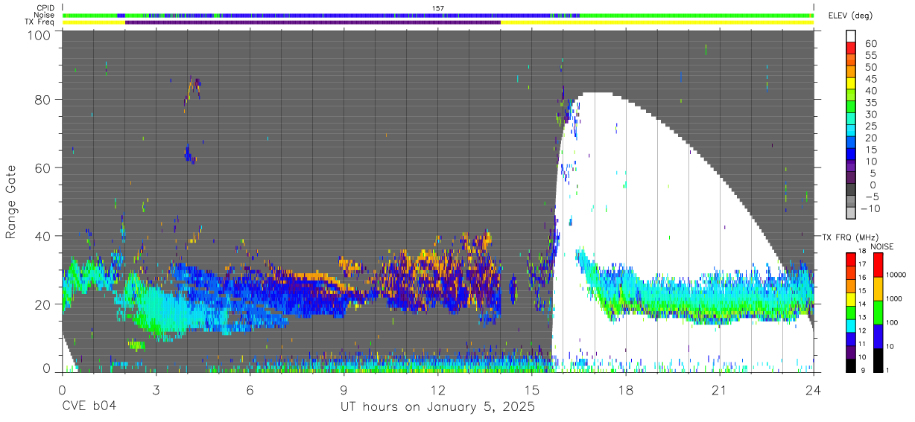
Task: Click the ELEV colorbar label 50
Action: tap(870, 67)
